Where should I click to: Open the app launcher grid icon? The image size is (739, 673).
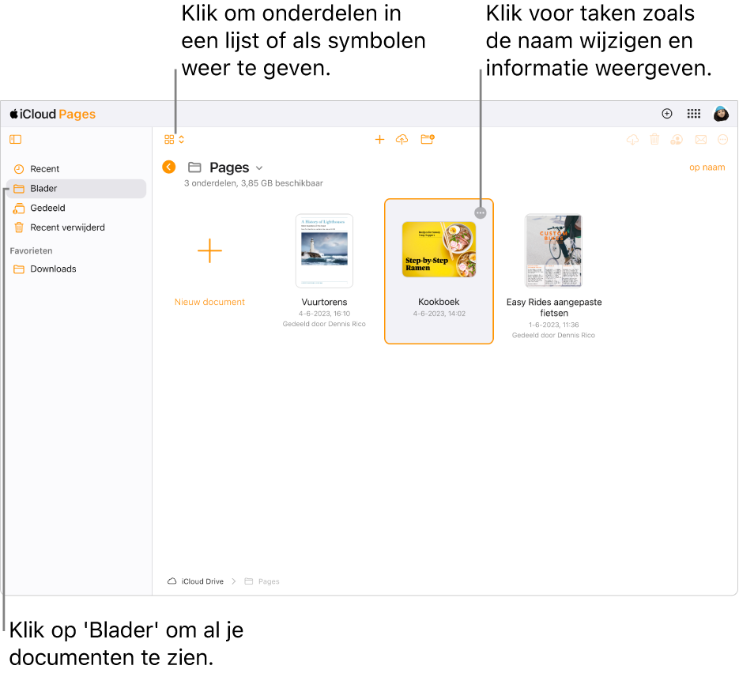(694, 113)
